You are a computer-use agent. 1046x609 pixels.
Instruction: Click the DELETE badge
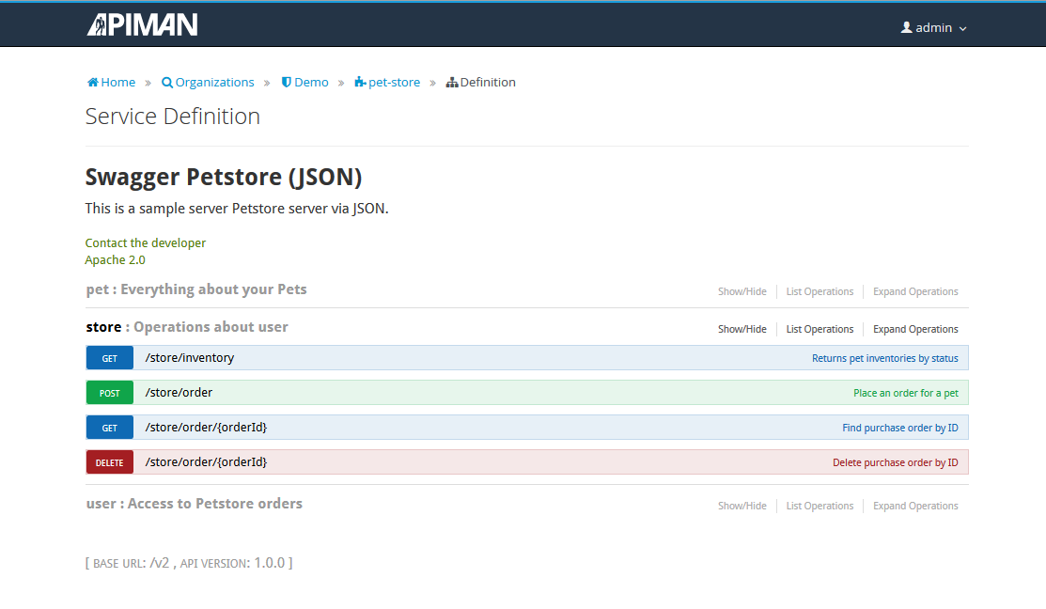(x=109, y=462)
